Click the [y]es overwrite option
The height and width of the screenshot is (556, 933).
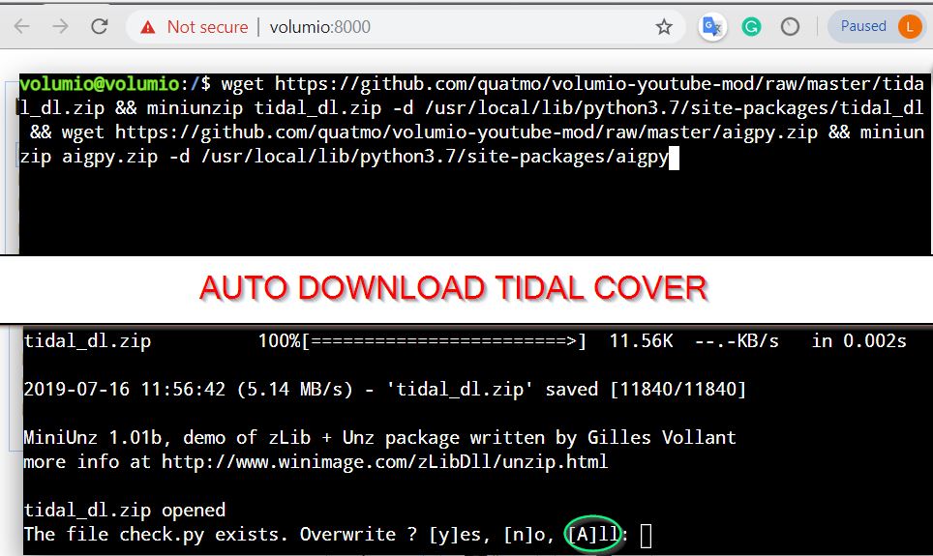tap(455, 535)
